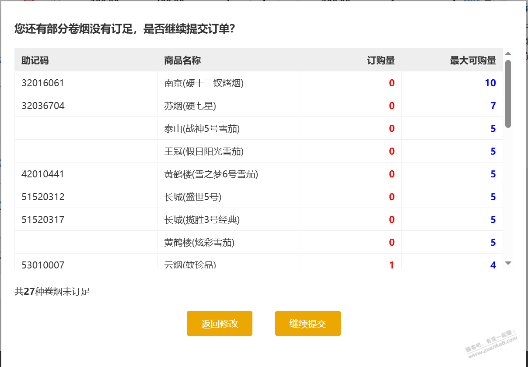Image resolution: width=528 pixels, height=367 pixels.
Task: Click order quantity 0 for 王冠(假日阳光雪茄)
Action: click(x=392, y=151)
